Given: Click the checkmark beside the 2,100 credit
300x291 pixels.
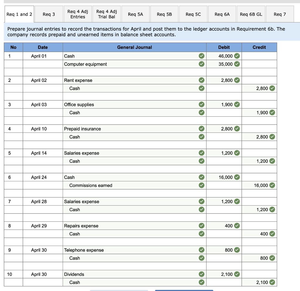Looking at the screenshot, I should [272, 282].
